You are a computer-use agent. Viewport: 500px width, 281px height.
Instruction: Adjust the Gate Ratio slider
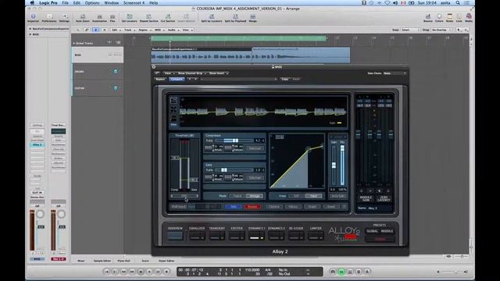click(234, 170)
